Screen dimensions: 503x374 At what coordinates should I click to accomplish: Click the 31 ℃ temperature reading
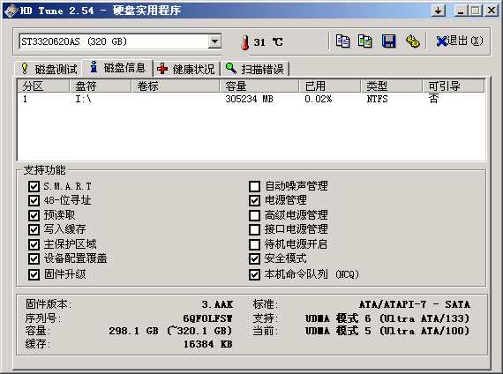[x=268, y=42]
